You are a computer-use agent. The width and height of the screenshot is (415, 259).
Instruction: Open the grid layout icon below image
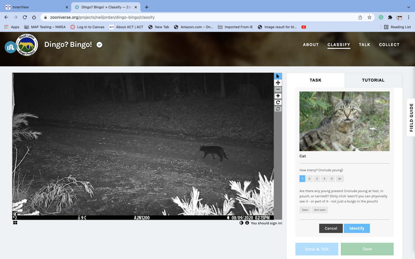click(15, 223)
